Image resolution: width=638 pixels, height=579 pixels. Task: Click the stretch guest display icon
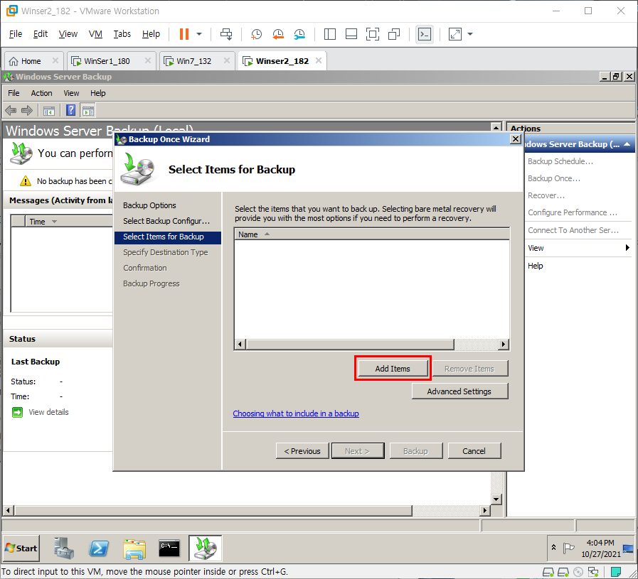pos(455,34)
